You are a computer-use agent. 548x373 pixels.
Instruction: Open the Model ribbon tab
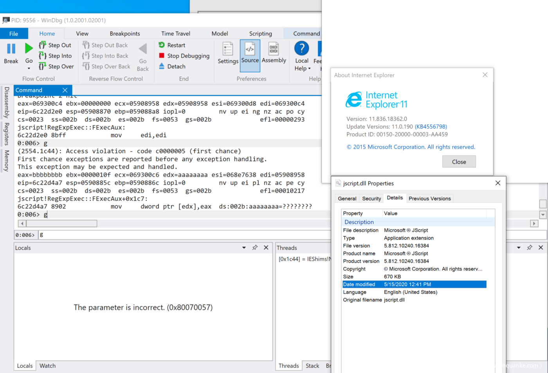[220, 34]
